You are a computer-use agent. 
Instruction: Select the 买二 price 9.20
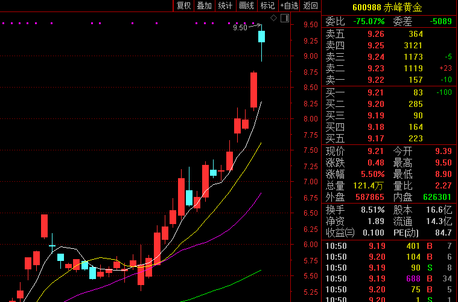pos(375,104)
